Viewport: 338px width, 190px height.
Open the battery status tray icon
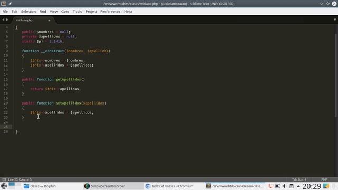(278, 186)
